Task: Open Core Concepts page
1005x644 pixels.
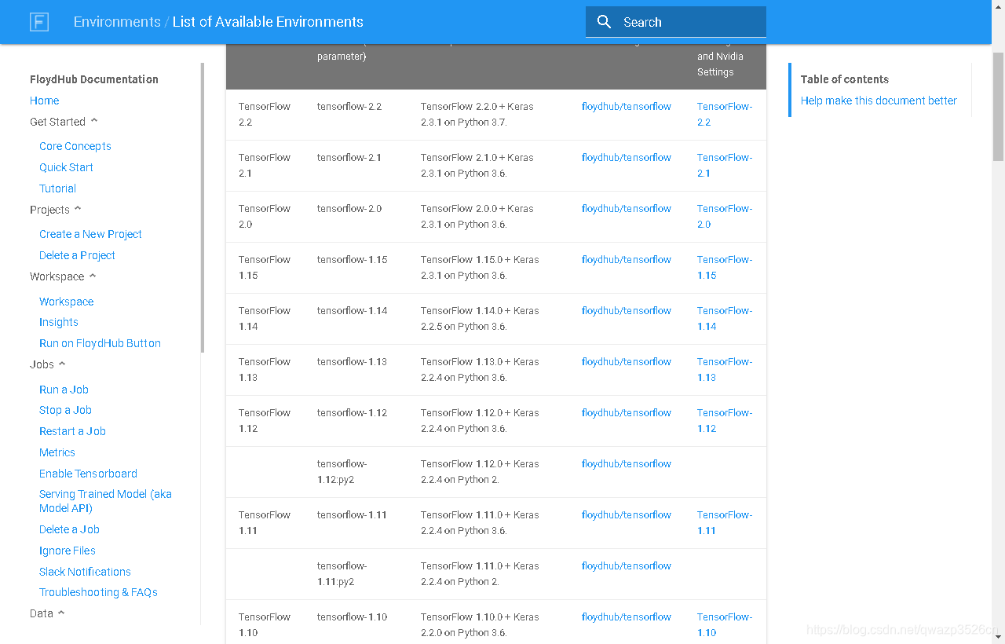Action: click(75, 146)
